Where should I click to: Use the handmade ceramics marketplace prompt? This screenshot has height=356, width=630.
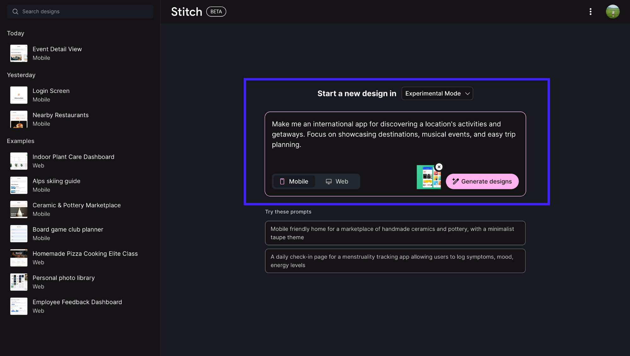395,233
